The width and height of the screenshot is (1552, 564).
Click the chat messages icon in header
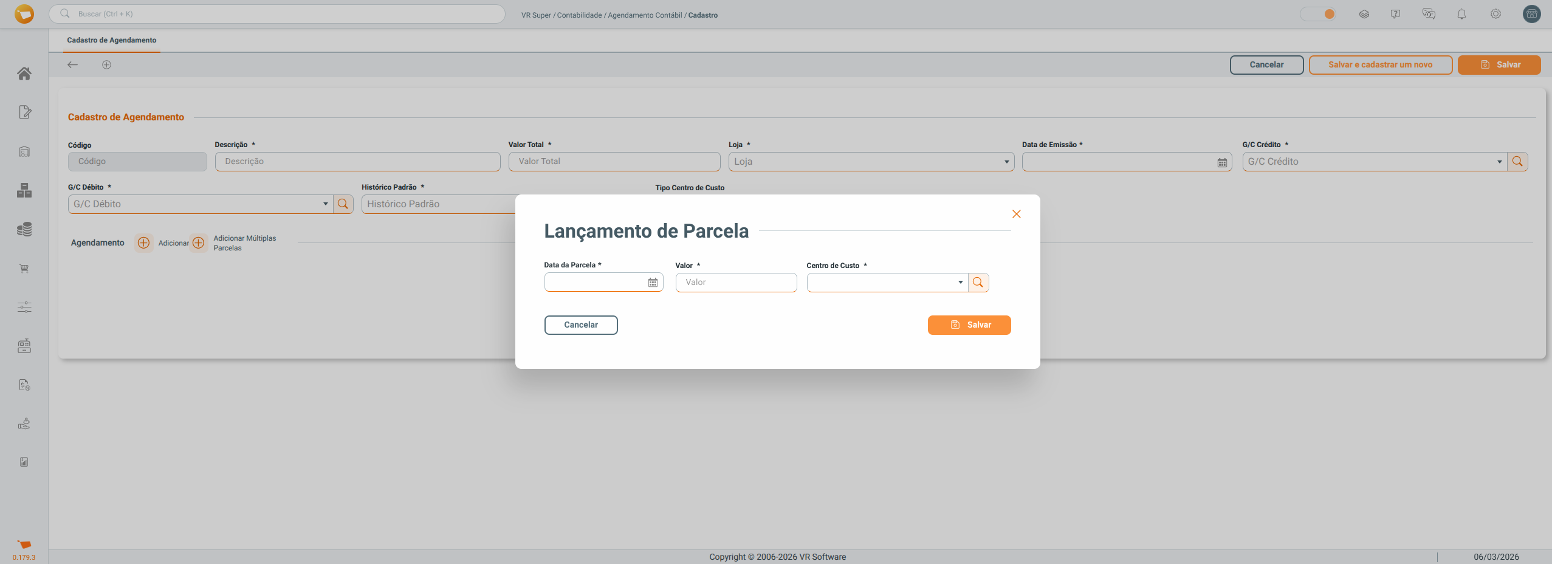coord(1429,14)
